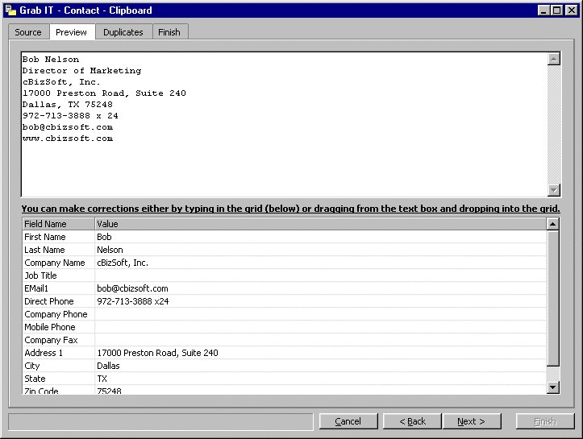Click '17000 Preston Road' line in text box
This screenshot has width=583, height=439.
(104, 93)
